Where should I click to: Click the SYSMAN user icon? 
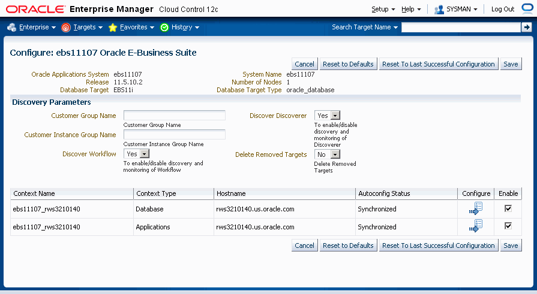pos(439,10)
